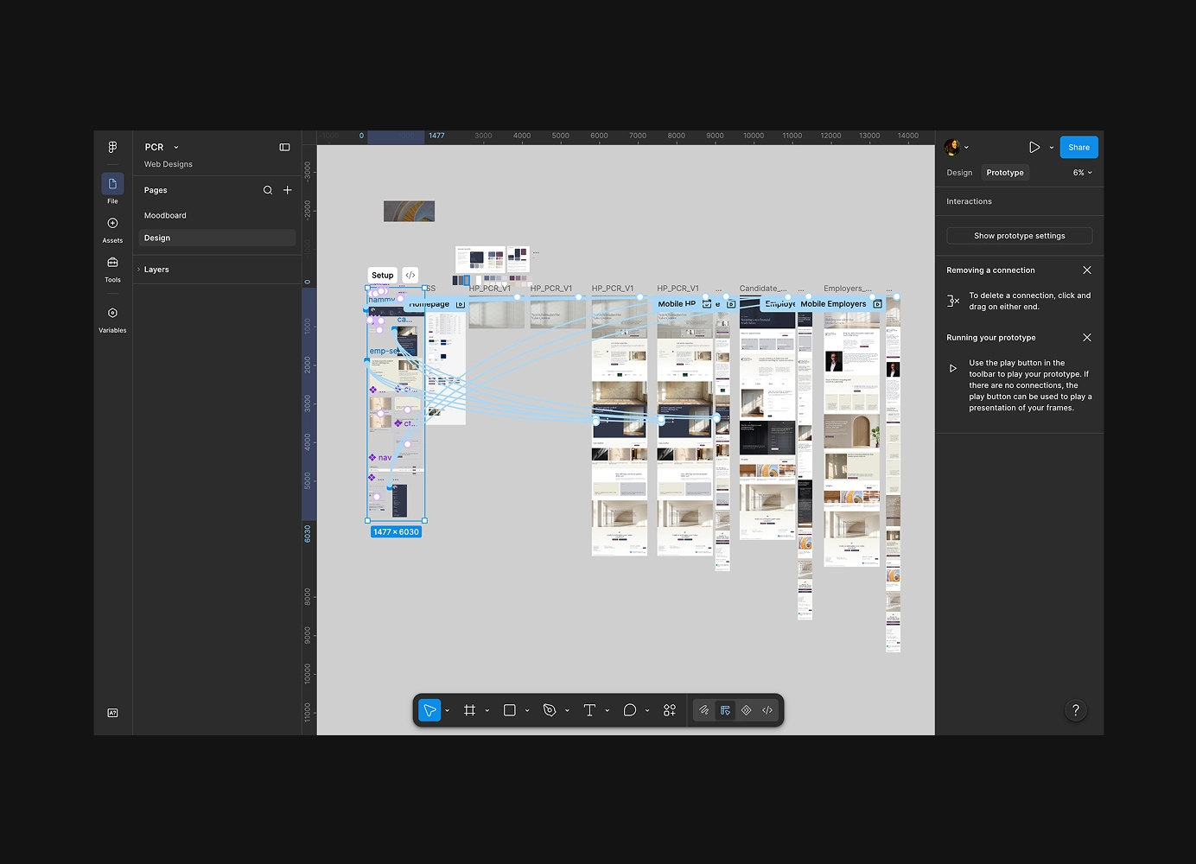Select the Pen tool
Image resolution: width=1196 pixels, height=864 pixels.
(x=550, y=710)
